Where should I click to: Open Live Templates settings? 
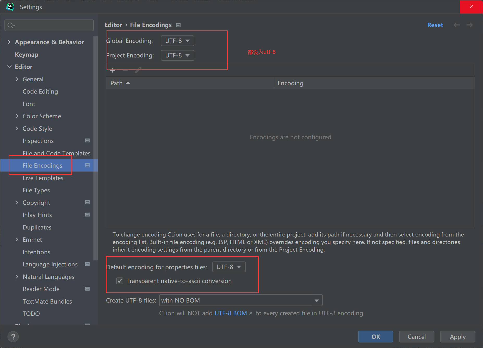click(x=43, y=178)
